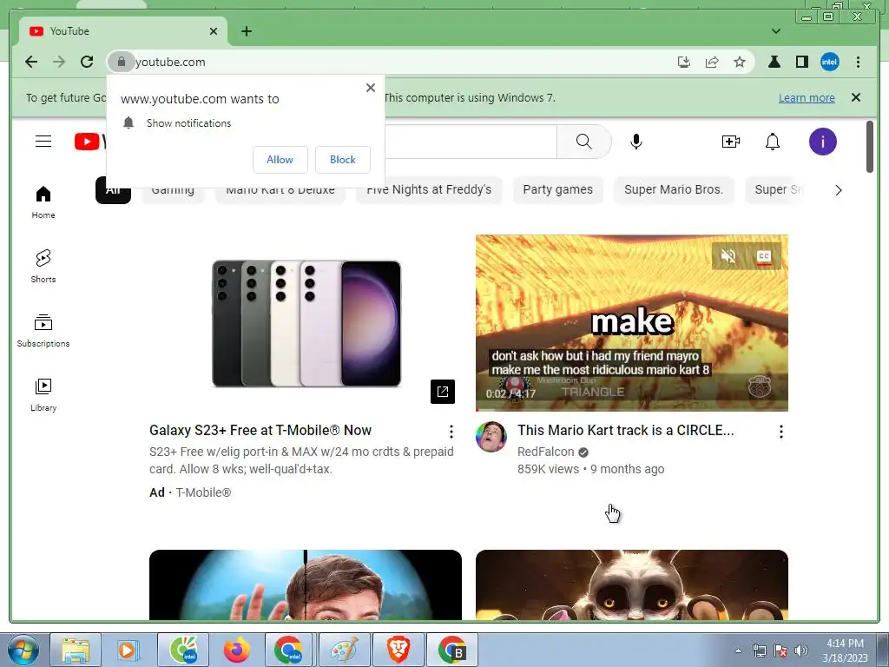Select the Super Mario Bros. chip
The image size is (889, 667).
tap(674, 189)
